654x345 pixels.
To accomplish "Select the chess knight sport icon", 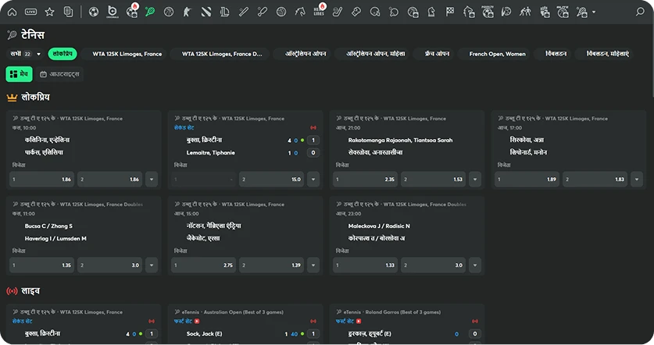I will [431, 12].
